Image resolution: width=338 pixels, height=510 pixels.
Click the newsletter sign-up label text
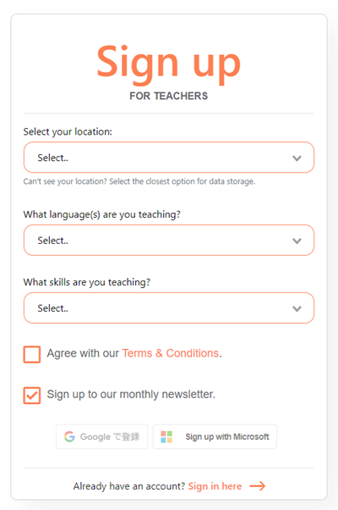click(131, 394)
